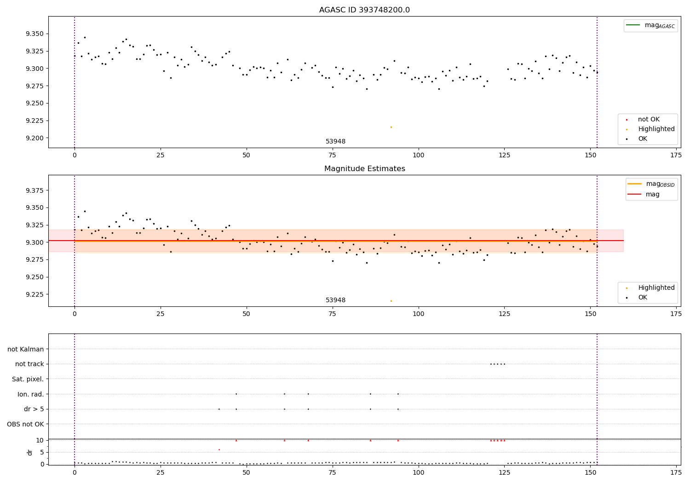Click the 9.225 tick on Magnitude Estimates plot

[34, 294]
